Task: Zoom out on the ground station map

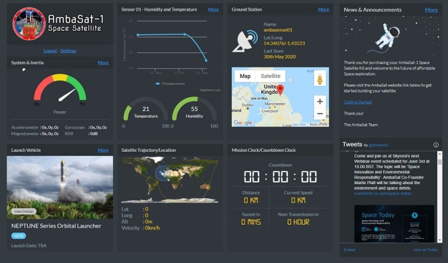Action: click(320, 113)
